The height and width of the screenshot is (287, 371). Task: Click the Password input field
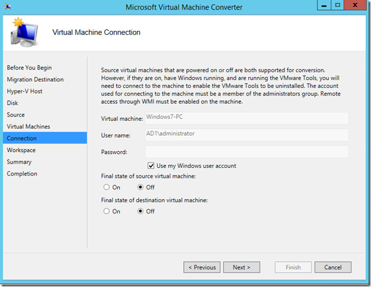coord(247,152)
